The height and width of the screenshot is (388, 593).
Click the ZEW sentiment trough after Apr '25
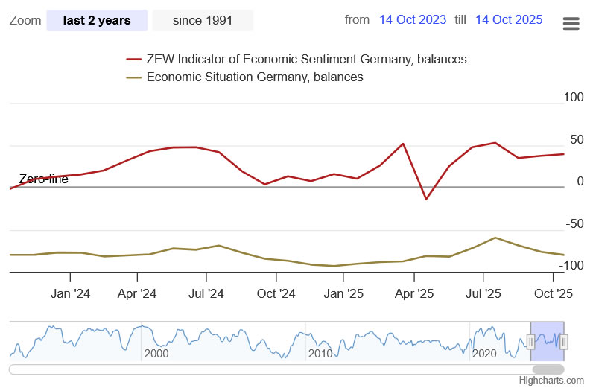[426, 199]
